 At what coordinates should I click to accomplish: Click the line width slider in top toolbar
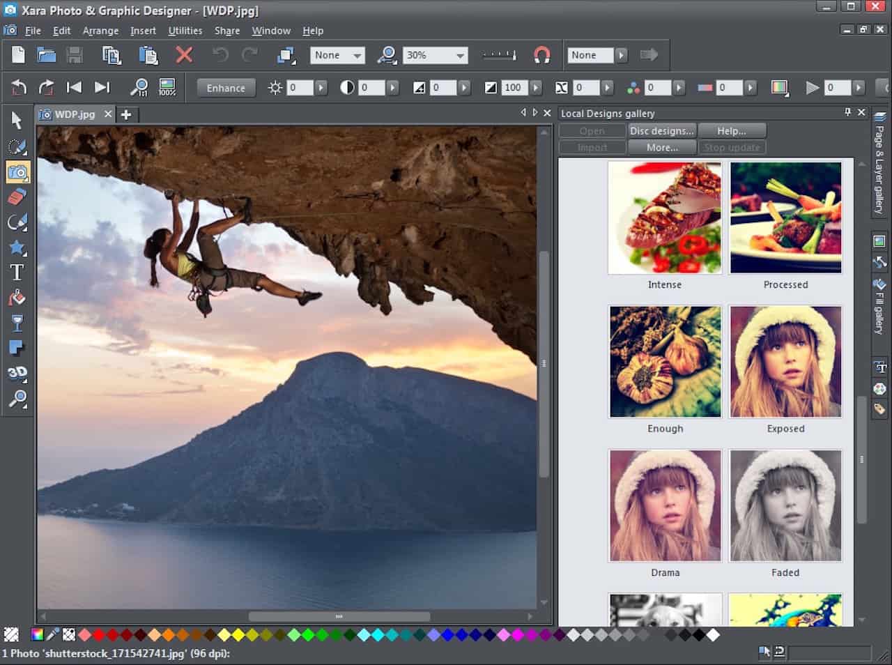pos(499,55)
